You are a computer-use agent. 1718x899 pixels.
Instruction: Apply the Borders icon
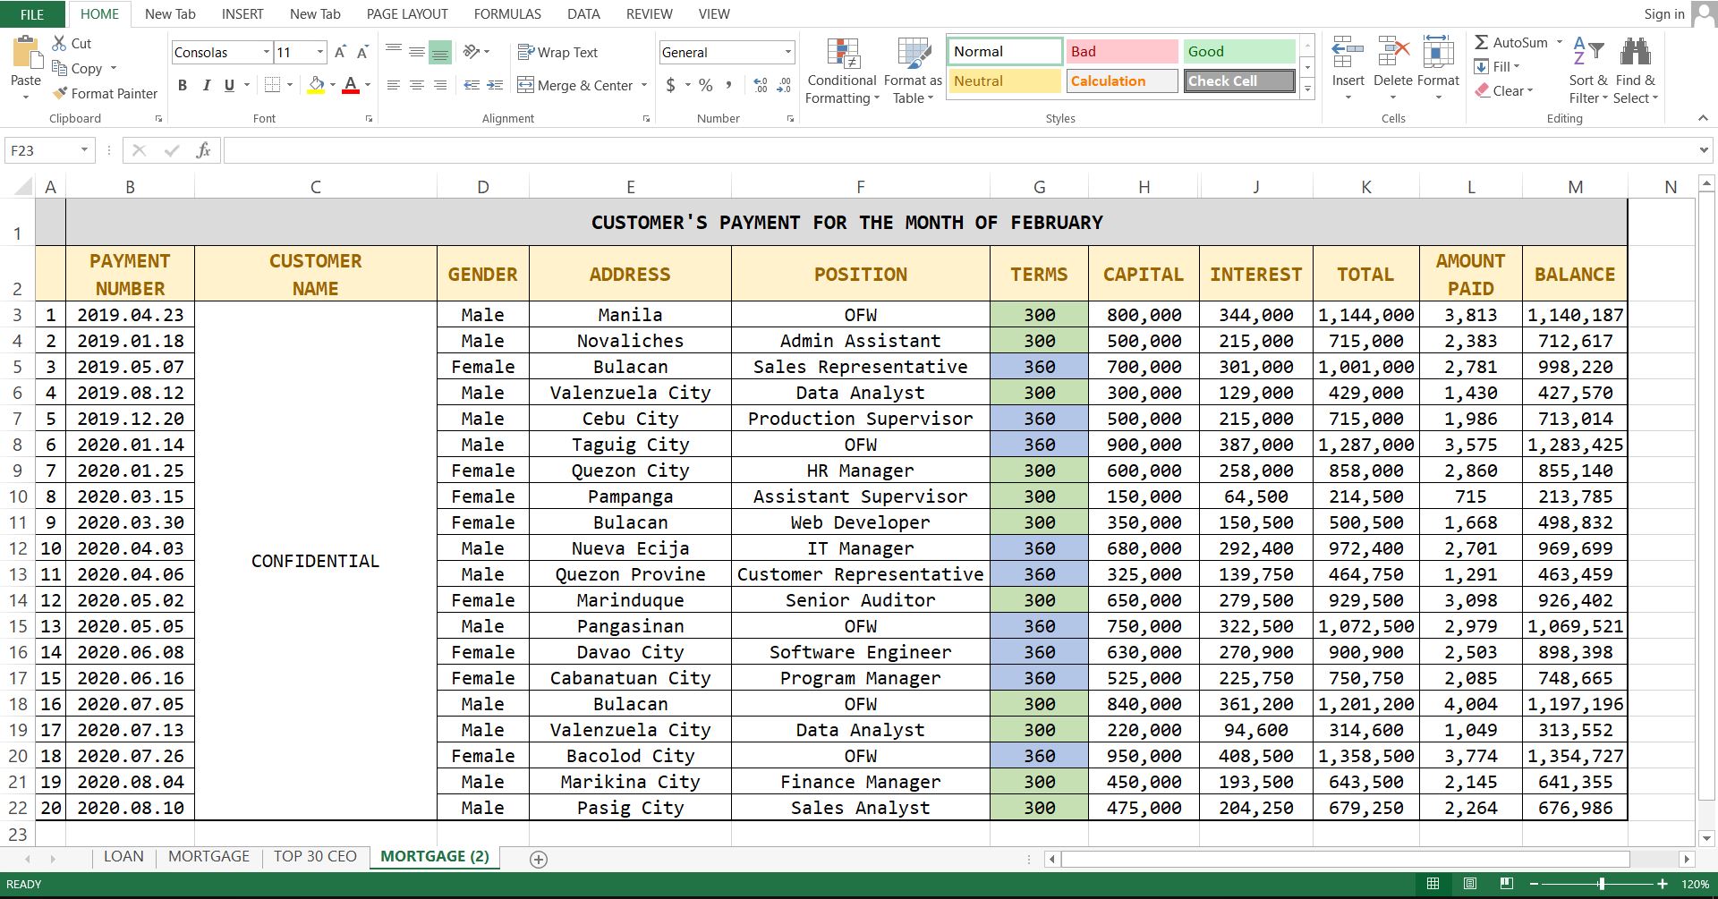click(x=273, y=85)
